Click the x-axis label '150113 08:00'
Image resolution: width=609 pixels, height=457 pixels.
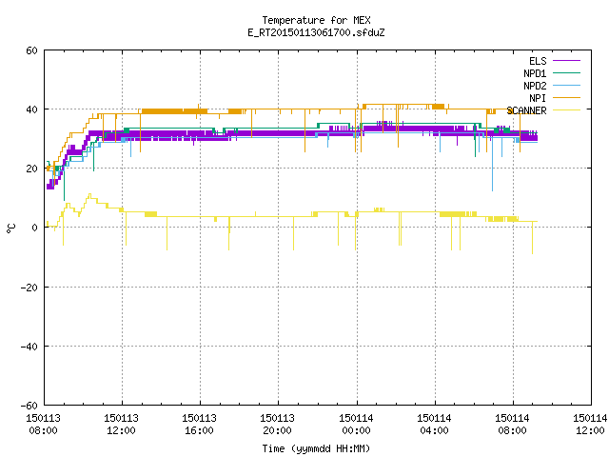[43, 425]
